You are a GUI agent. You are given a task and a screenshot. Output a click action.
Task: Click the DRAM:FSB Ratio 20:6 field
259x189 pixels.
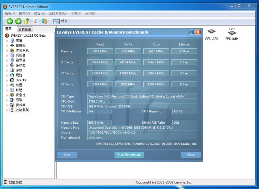click(185, 123)
